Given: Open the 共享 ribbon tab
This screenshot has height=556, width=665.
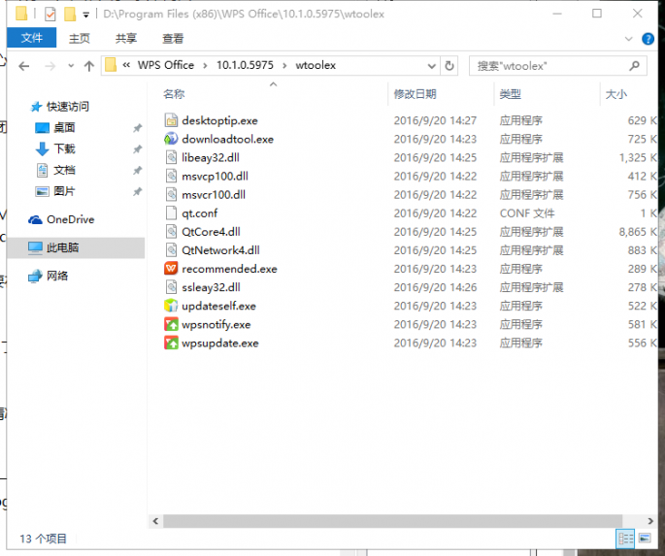Looking at the screenshot, I should [x=126, y=39].
